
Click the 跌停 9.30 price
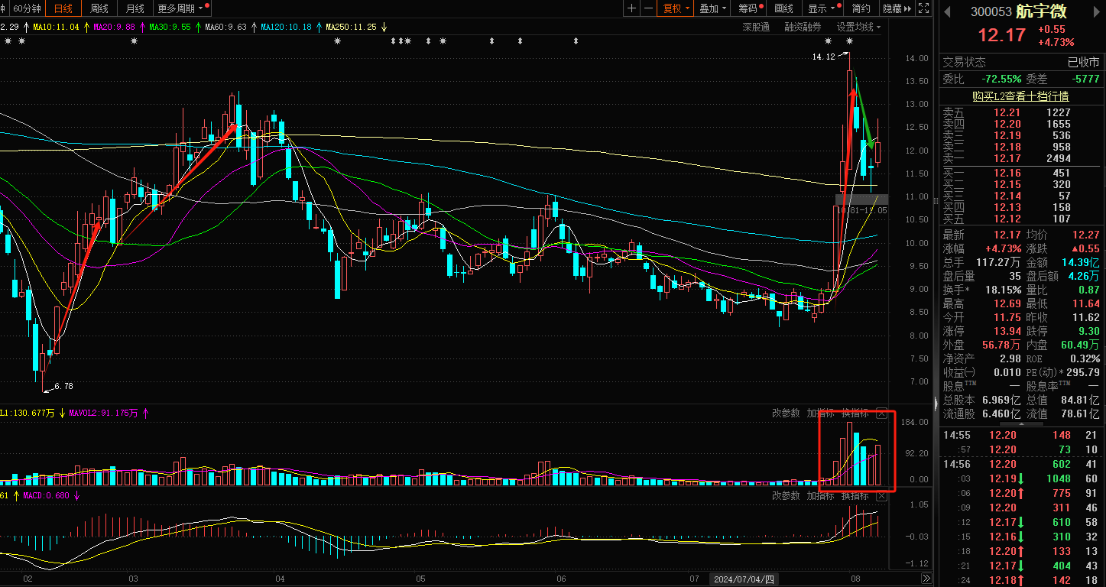point(1088,331)
